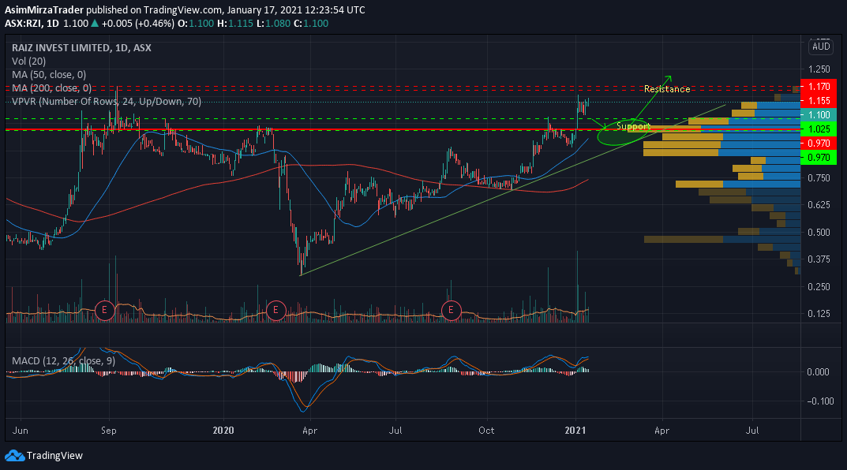Image resolution: width=847 pixels, height=470 pixels.
Task: Select the VPVR indicator label
Action: pos(107,102)
